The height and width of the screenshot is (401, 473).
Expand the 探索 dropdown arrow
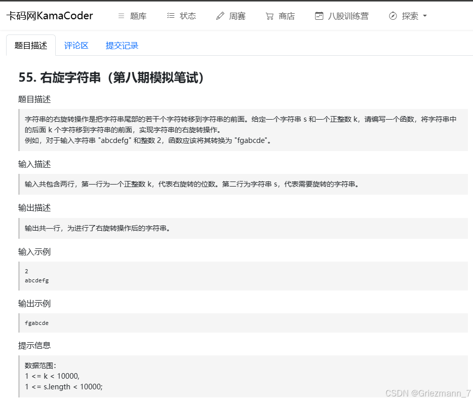click(425, 16)
